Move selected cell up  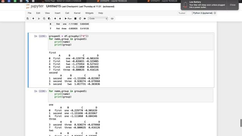(55, 19)
